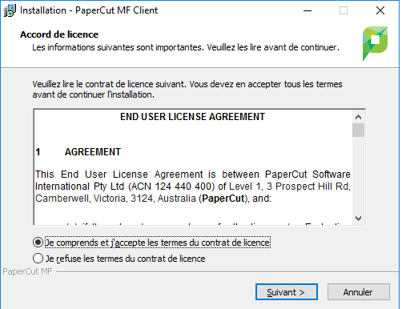This screenshot has height=309, width=402.
Task: Click the '1 AGREEMENT' section heading
Action: click(78, 152)
